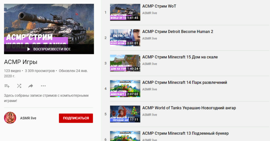Image resolution: width=270 pixels, height=141 pixels.
Task: Click the red ПОДПИСАТЬСЯ subscribe button
Action: (x=76, y=118)
